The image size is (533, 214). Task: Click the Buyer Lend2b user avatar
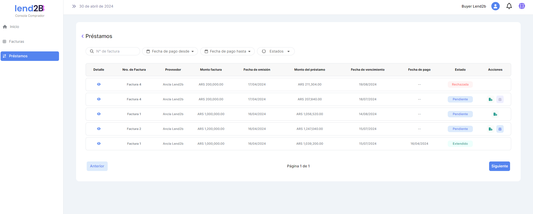(495, 6)
